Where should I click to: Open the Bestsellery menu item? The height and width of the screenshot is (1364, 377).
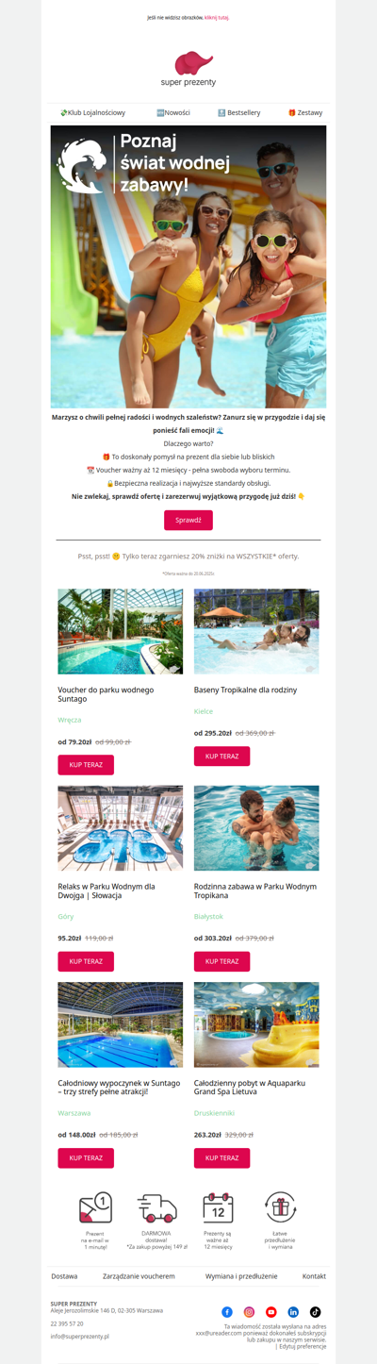(239, 112)
